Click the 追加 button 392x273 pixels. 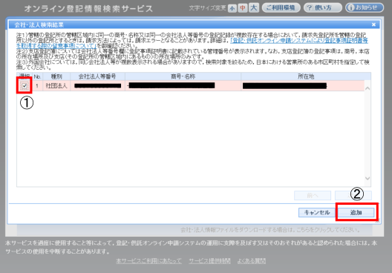tap(356, 213)
